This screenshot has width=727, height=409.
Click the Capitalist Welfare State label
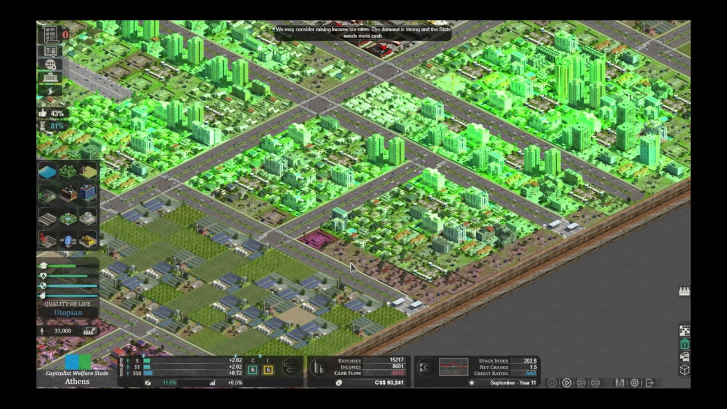[77, 373]
